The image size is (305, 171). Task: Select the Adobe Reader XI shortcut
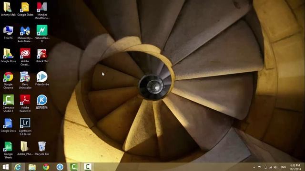point(25,104)
